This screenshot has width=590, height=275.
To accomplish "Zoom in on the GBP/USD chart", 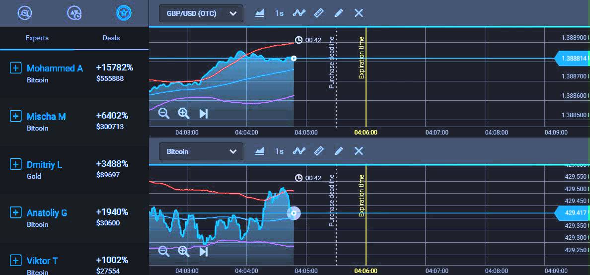I will [x=184, y=113].
